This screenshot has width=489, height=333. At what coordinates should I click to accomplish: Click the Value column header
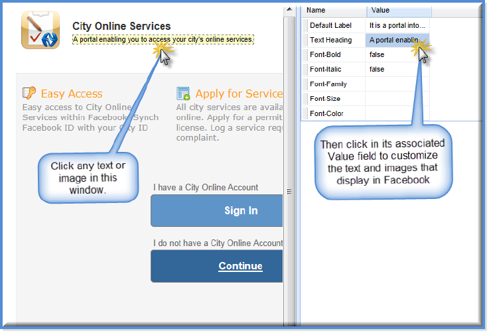coord(399,11)
